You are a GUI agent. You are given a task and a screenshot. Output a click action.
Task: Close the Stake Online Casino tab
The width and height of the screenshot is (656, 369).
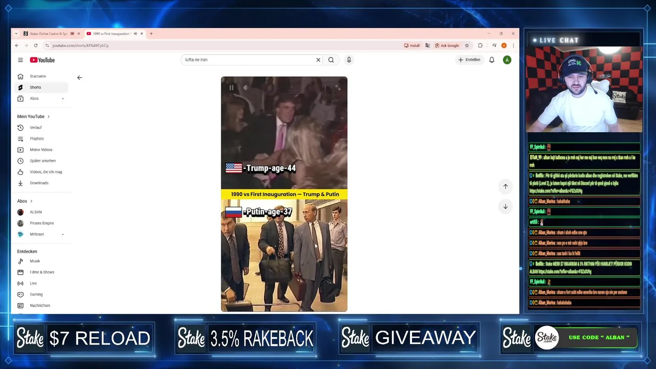(x=78, y=34)
